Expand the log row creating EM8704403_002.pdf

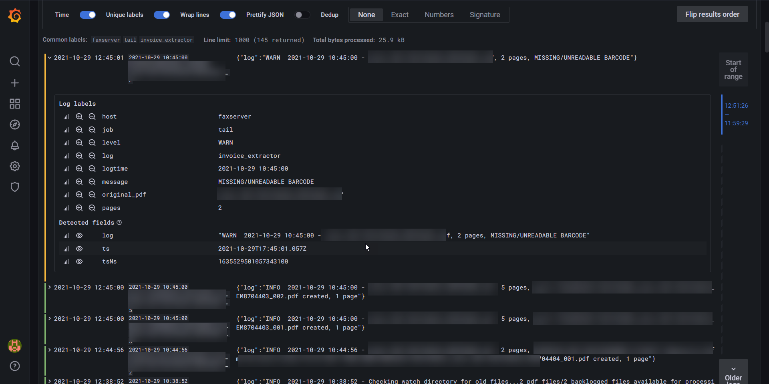click(x=50, y=287)
